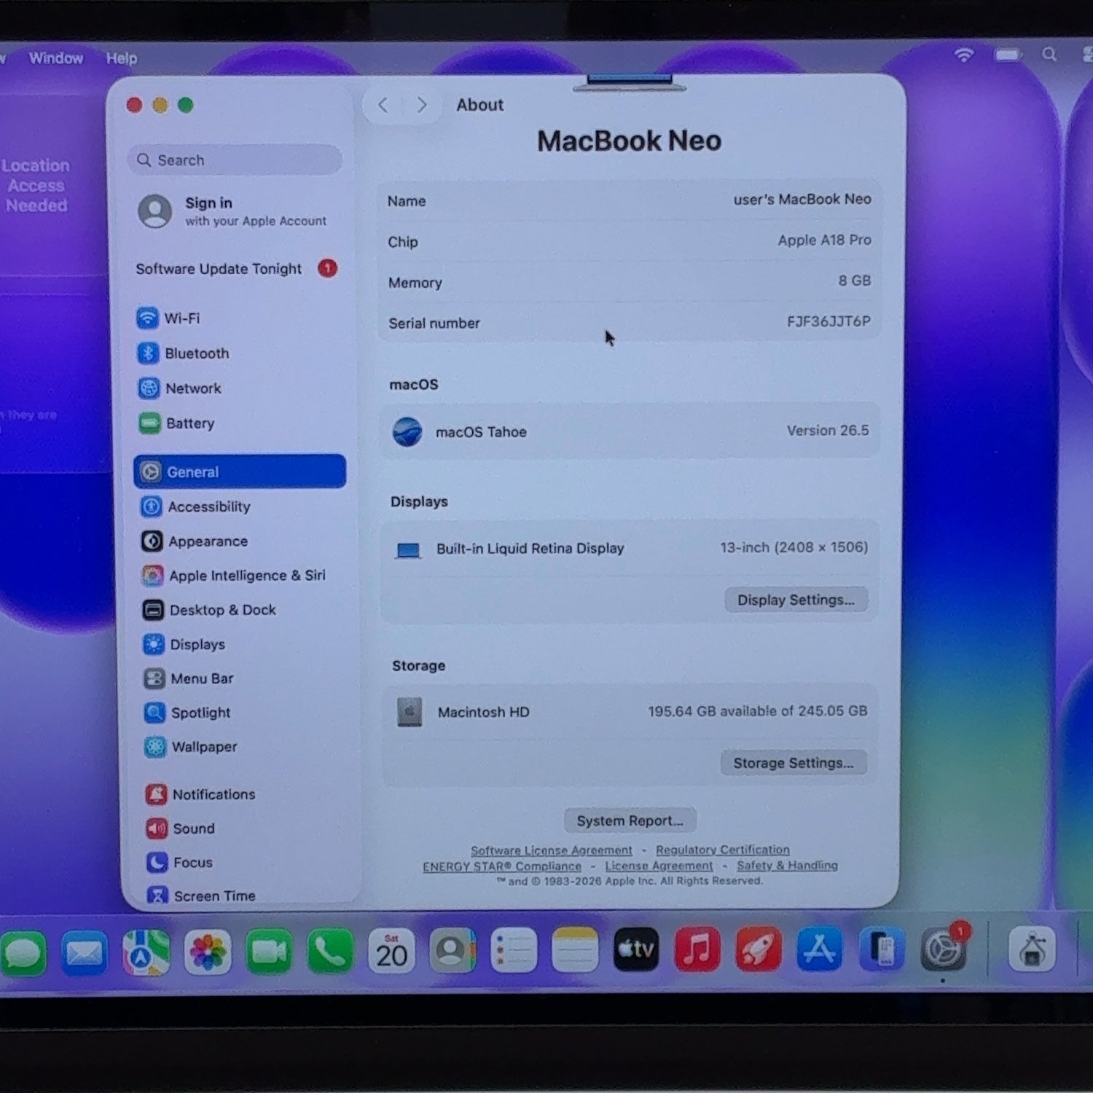Viewport: 1093px width, 1093px height.
Task: Open the Software License Agreement link
Action: [x=552, y=850]
